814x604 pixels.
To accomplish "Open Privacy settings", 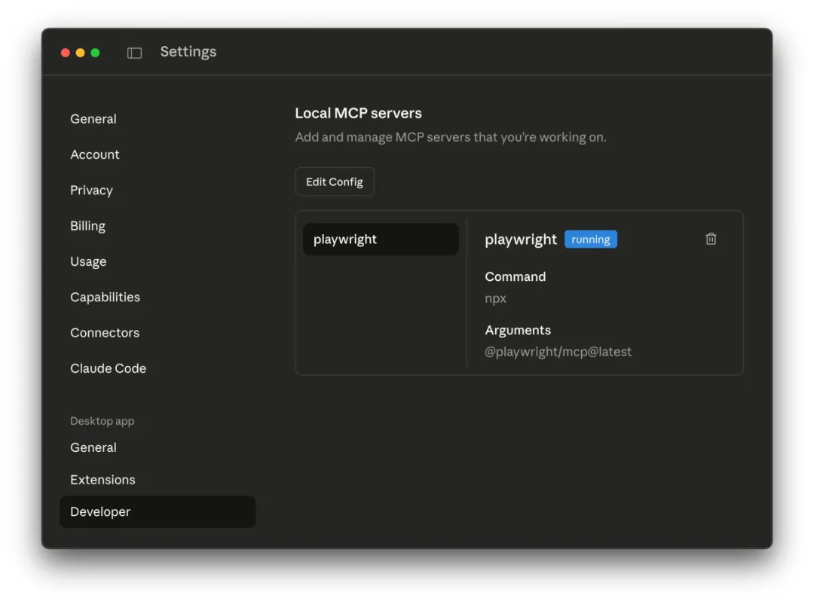I will (91, 190).
